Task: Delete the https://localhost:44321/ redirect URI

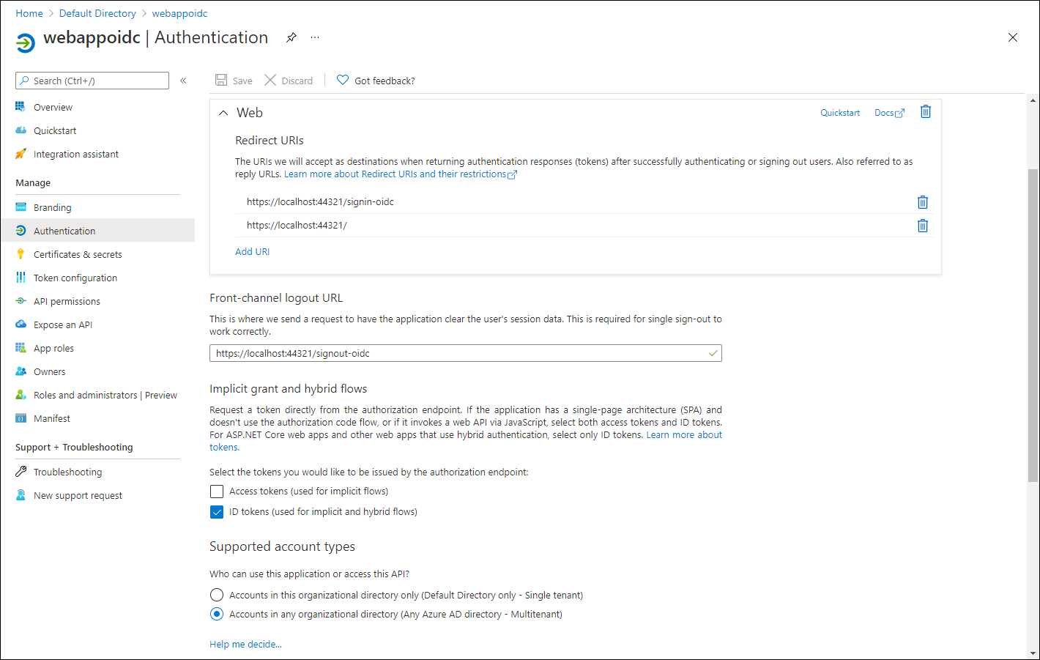Action: 923,226
